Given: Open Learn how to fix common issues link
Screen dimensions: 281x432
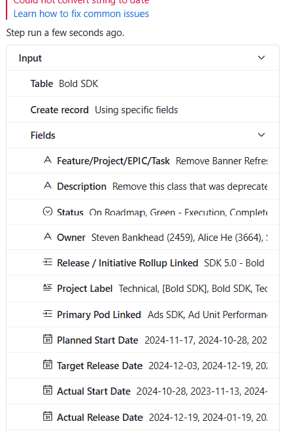Looking at the screenshot, I should click(82, 14).
